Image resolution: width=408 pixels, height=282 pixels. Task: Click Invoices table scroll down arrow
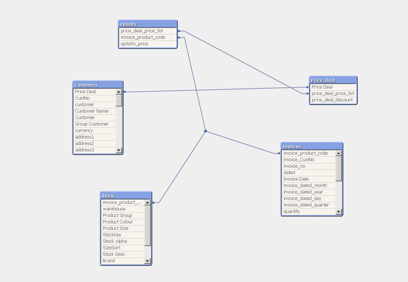point(339,211)
